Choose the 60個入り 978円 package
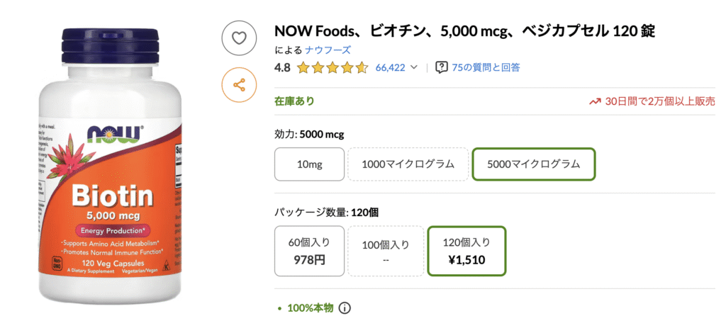Screen dimensions: 726x316 tap(309, 251)
